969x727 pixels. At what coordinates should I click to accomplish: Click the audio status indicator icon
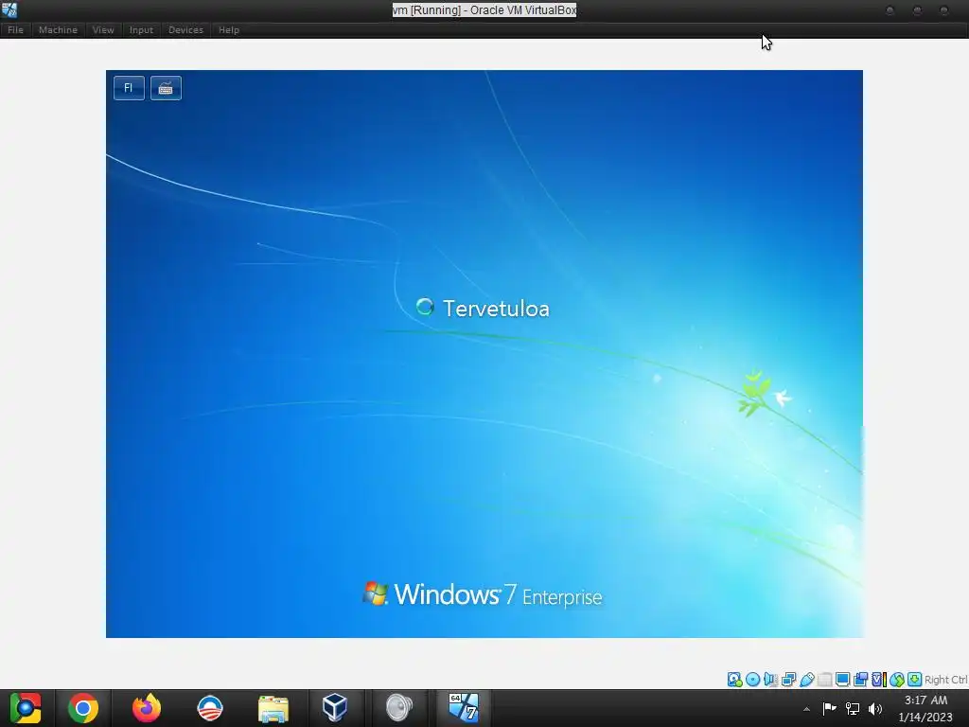click(x=770, y=680)
